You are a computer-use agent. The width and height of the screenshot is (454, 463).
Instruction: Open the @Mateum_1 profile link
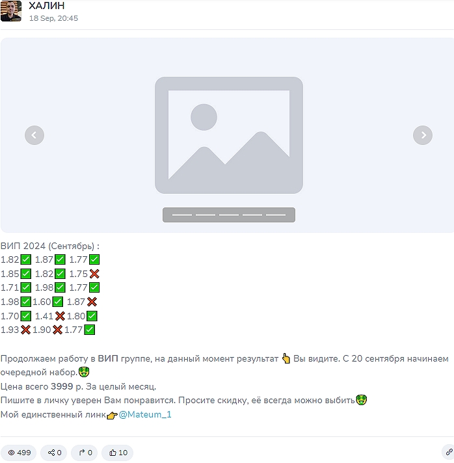click(x=145, y=415)
